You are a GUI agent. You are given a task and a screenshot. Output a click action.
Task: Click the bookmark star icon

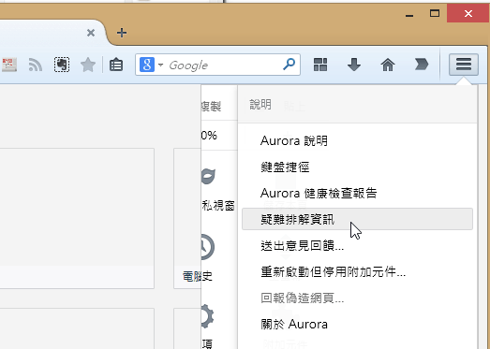coord(88,65)
